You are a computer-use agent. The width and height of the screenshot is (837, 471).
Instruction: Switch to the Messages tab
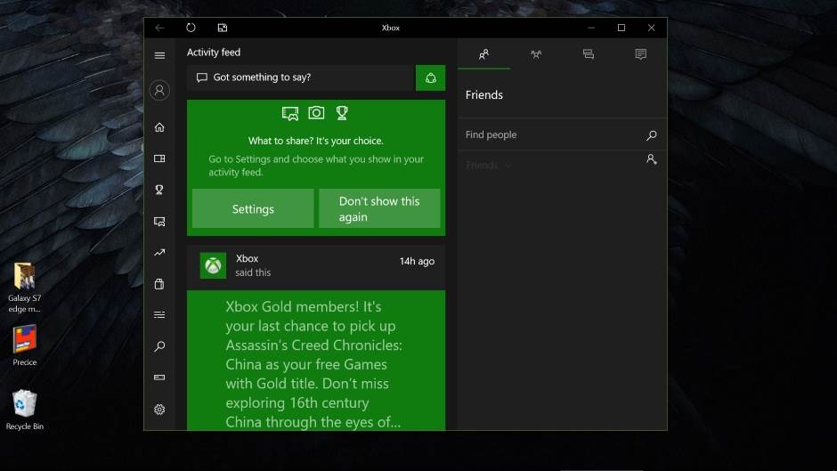click(588, 54)
